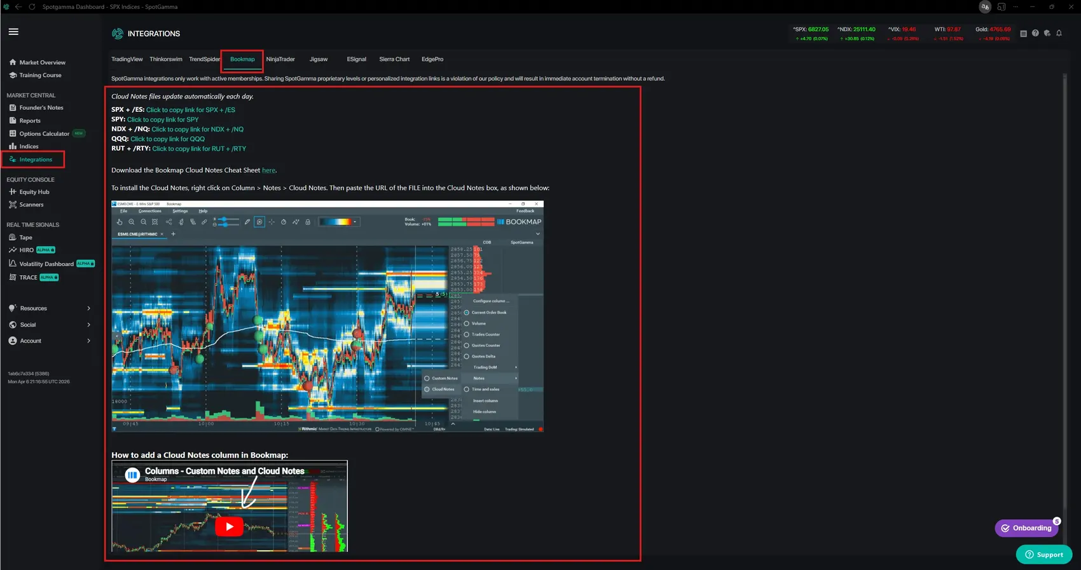Open the browser translate icon
1081x570 pixels.
tap(985, 7)
